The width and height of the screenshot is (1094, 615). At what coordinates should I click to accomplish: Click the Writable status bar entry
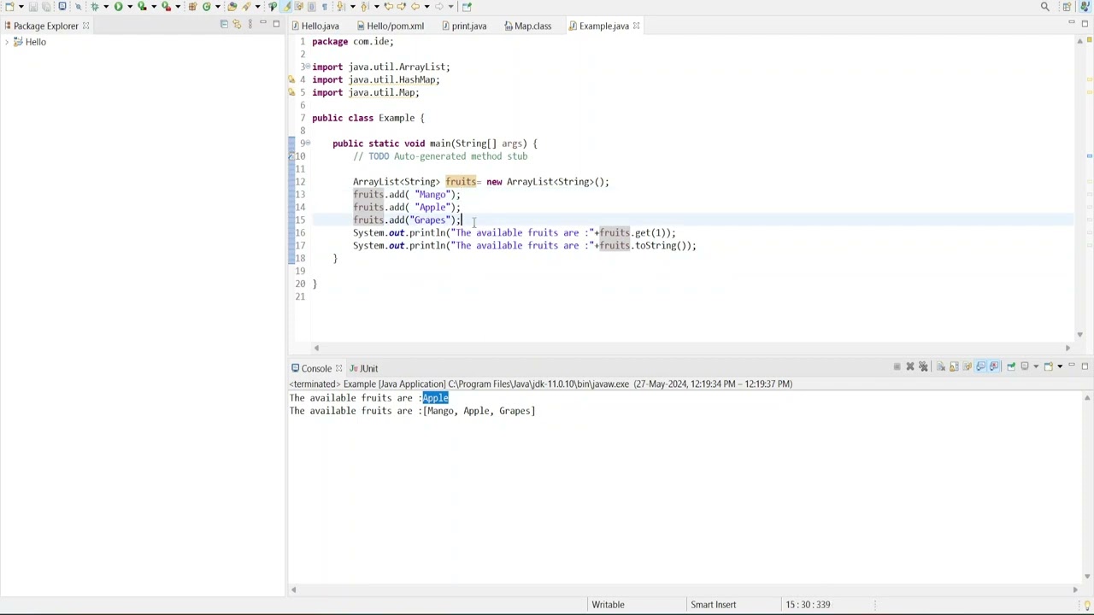[x=608, y=605]
